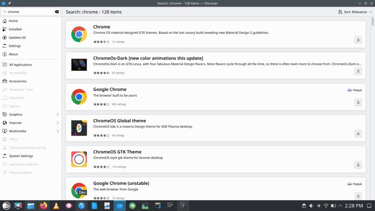Click the '683 ratings' star rating

click(101, 104)
